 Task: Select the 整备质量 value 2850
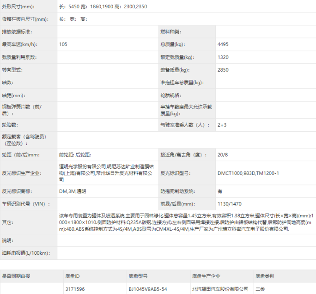pos(223,70)
